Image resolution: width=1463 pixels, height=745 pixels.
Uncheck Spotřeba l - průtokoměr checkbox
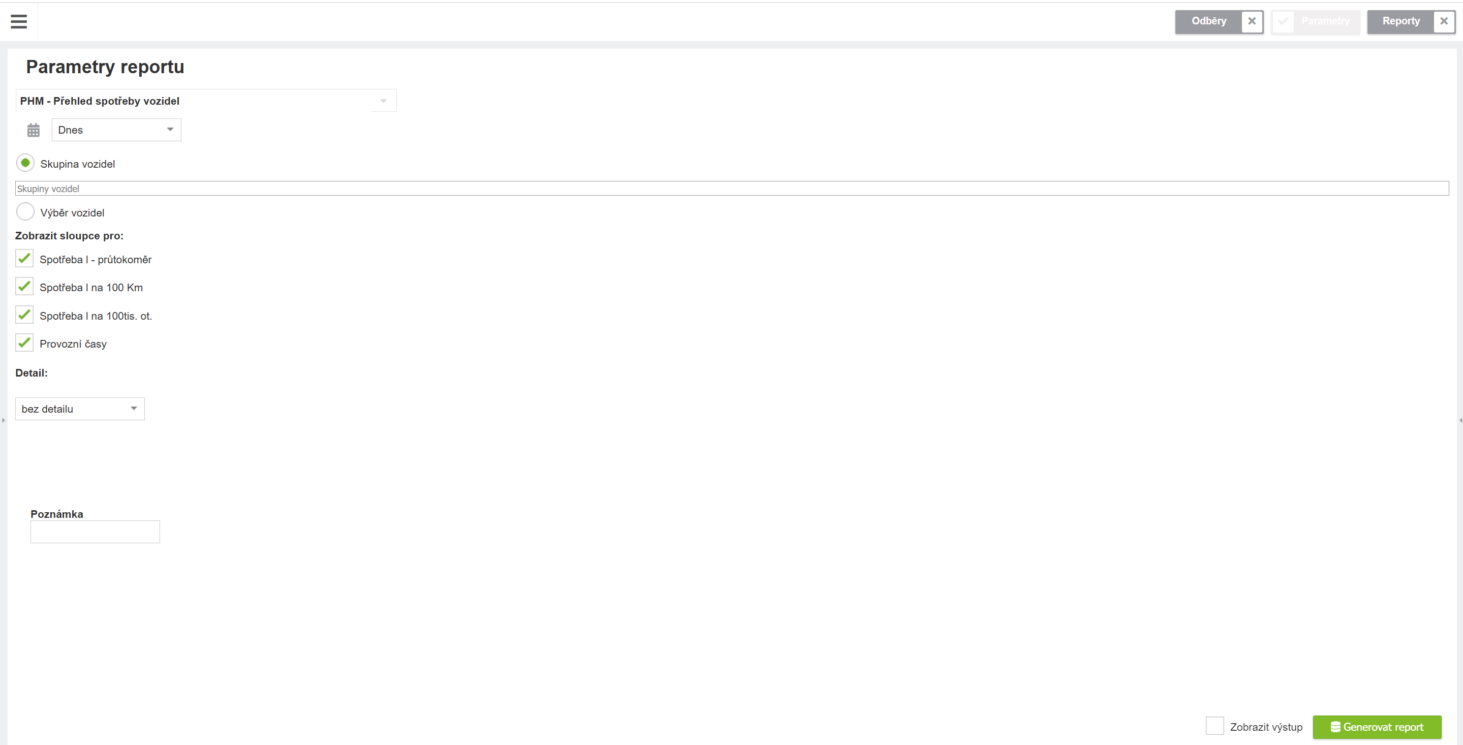pyautogui.click(x=24, y=258)
